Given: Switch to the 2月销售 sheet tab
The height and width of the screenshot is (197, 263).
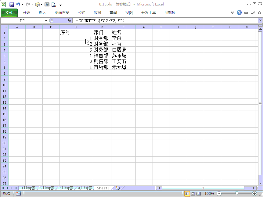Looking at the screenshot, I should 47,188.
